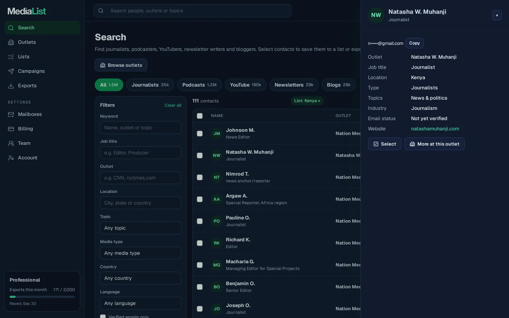This screenshot has height=318, width=509.
Task: Switch to the Newsletters tab
Action: 294,85
